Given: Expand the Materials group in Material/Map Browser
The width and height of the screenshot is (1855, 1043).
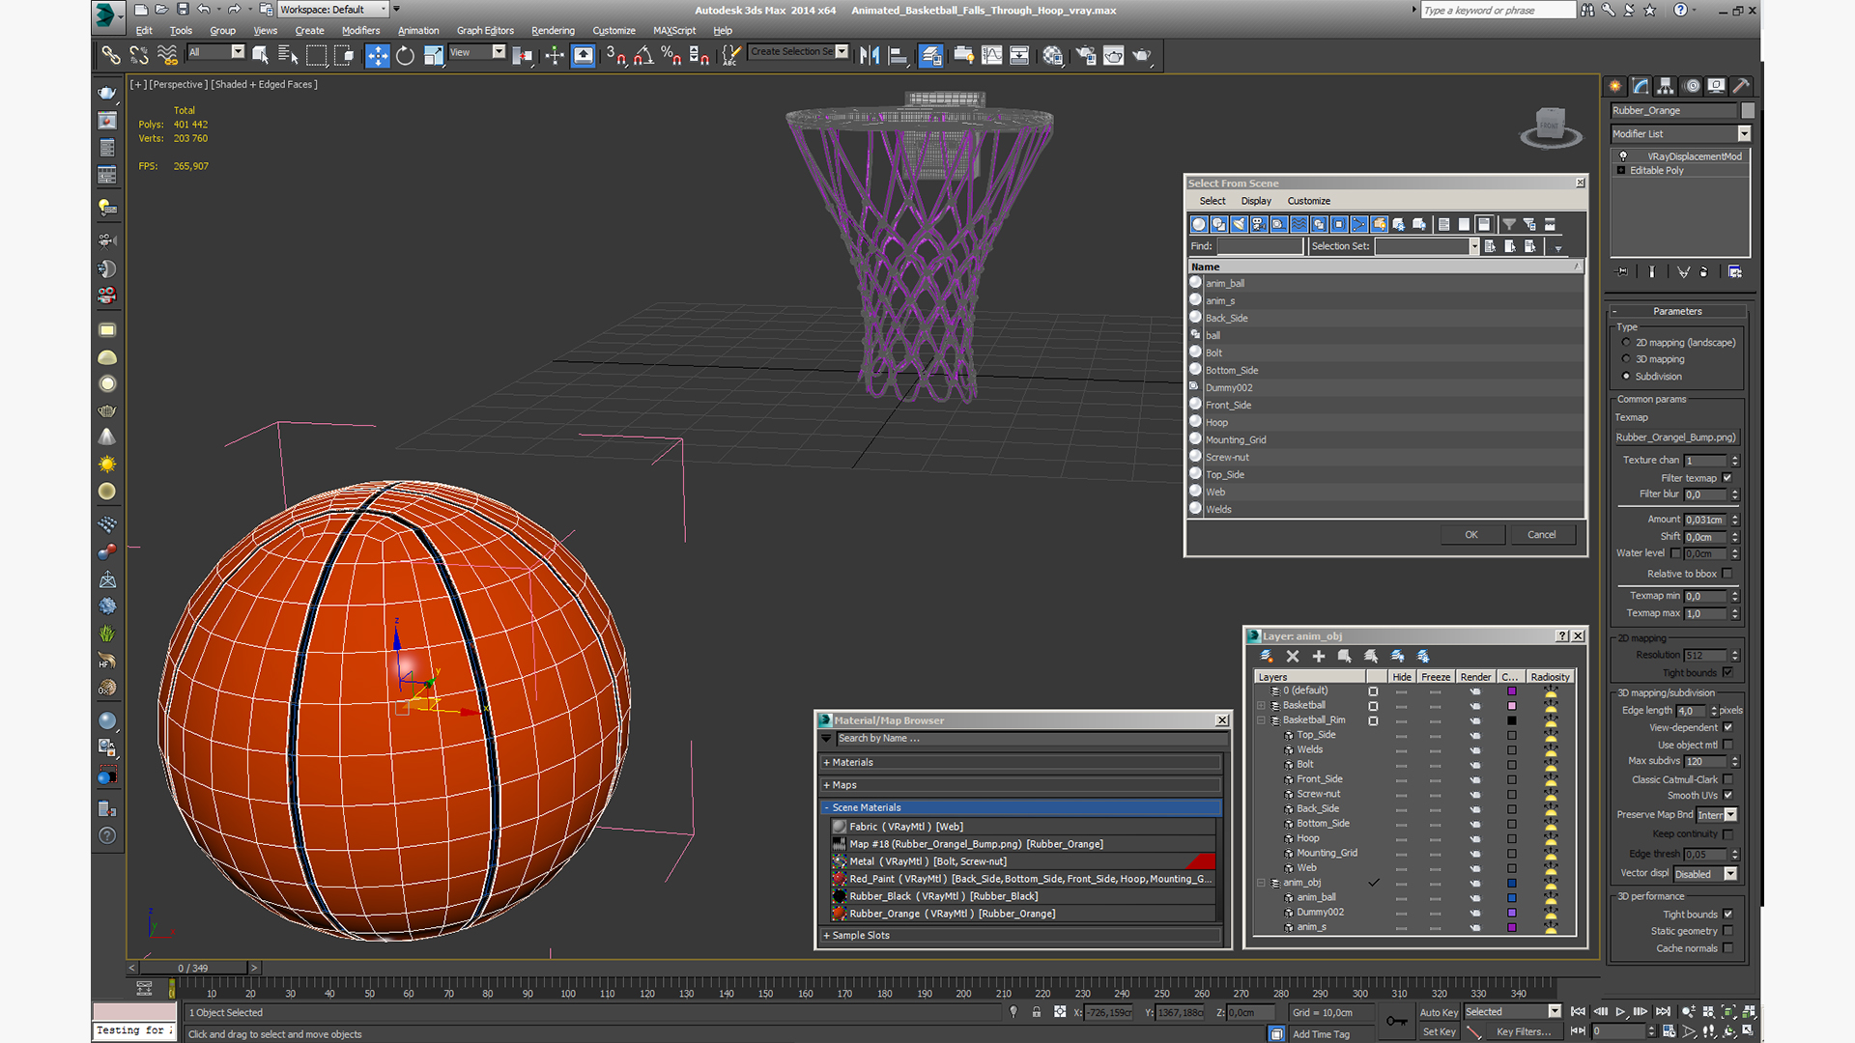Looking at the screenshot, I should pos(1022,763).
